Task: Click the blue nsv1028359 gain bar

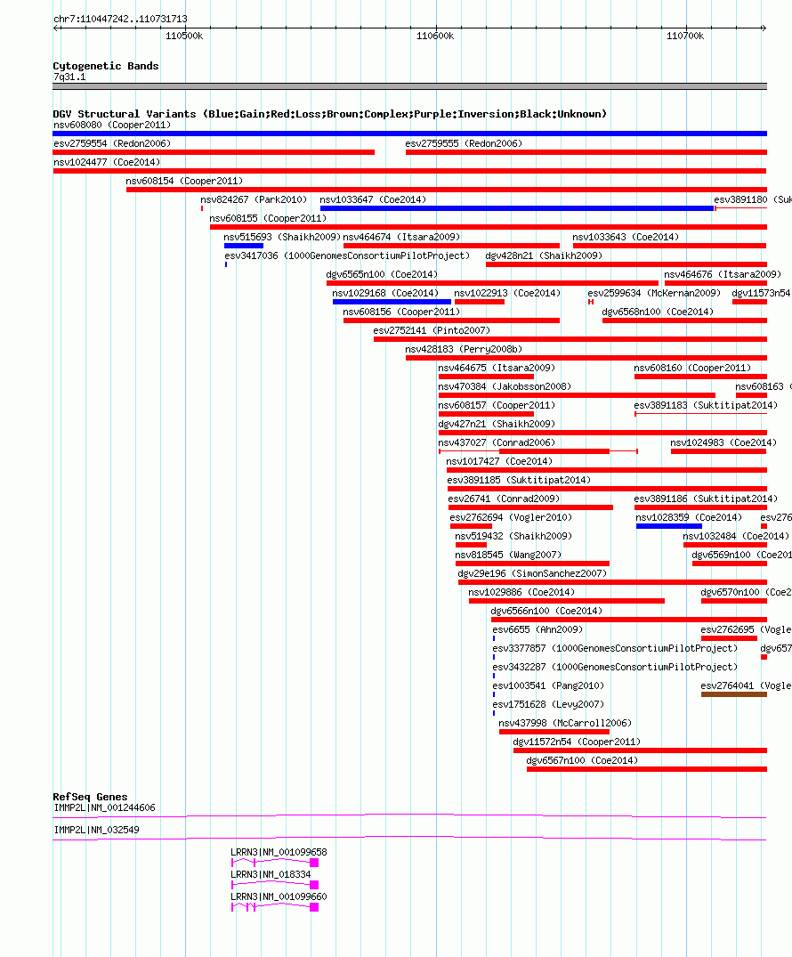Action: pos(668,526)
